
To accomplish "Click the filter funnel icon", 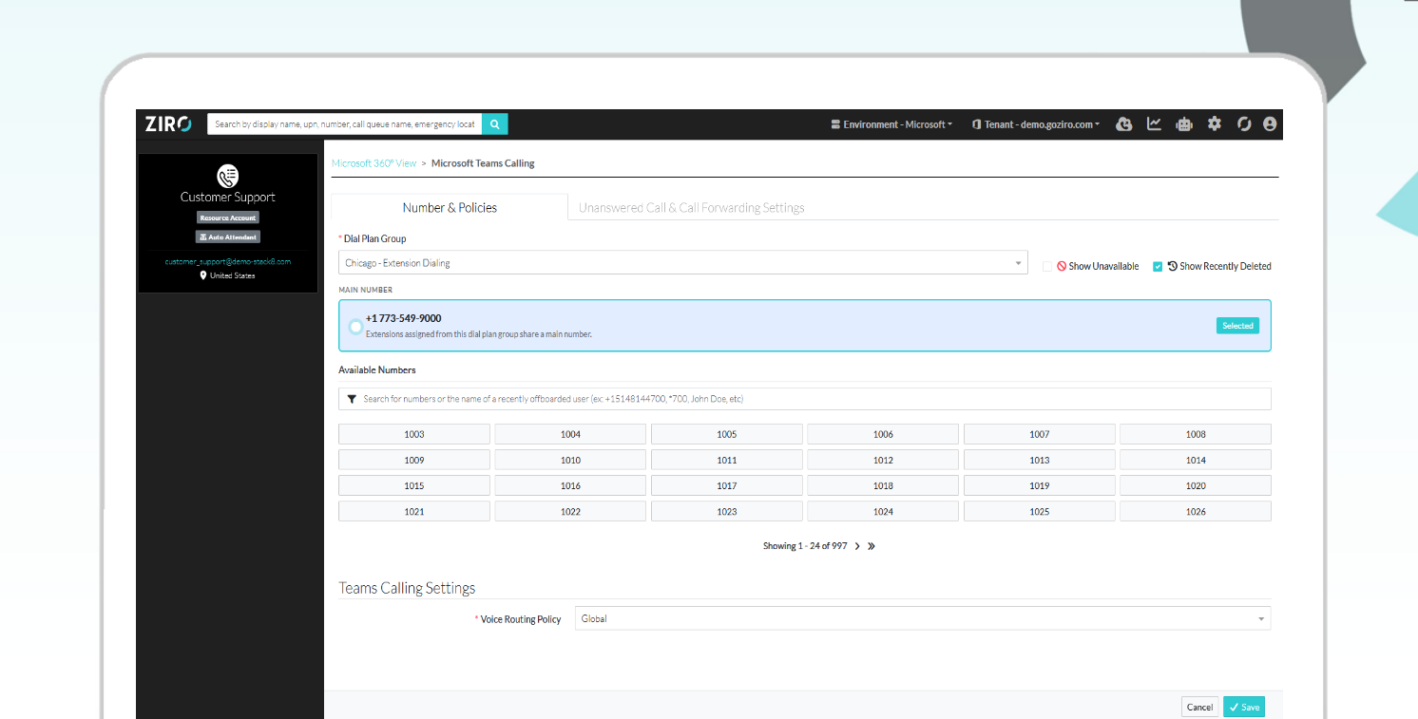I will coord(352,399).
